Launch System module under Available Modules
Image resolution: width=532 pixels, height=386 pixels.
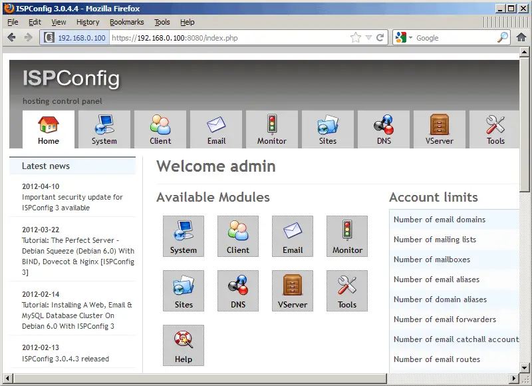pyautogui.click(x=184, y=236)
